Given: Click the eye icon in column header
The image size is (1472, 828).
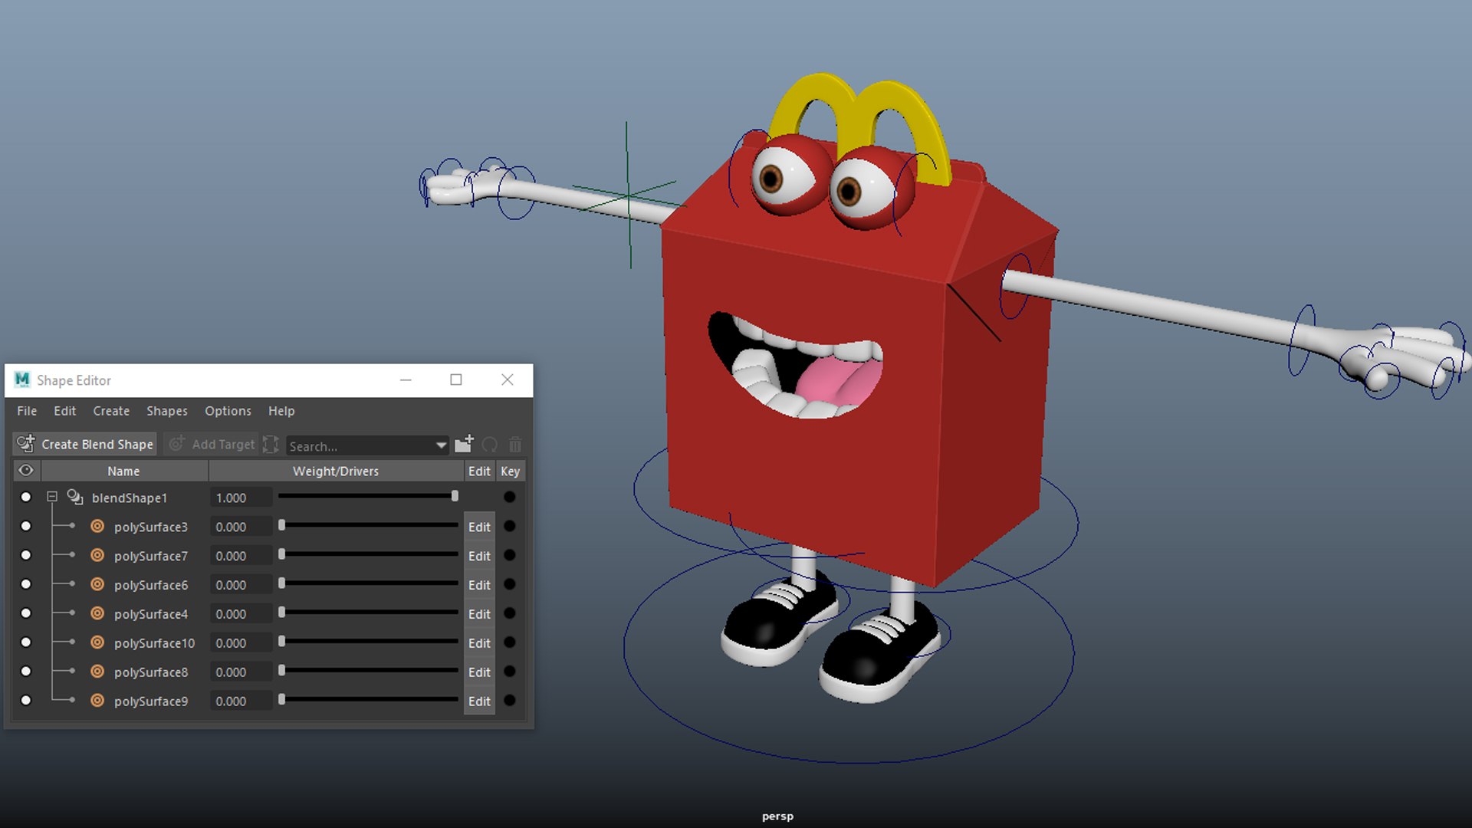Looking at the screenshot, I should click(26, 470).
